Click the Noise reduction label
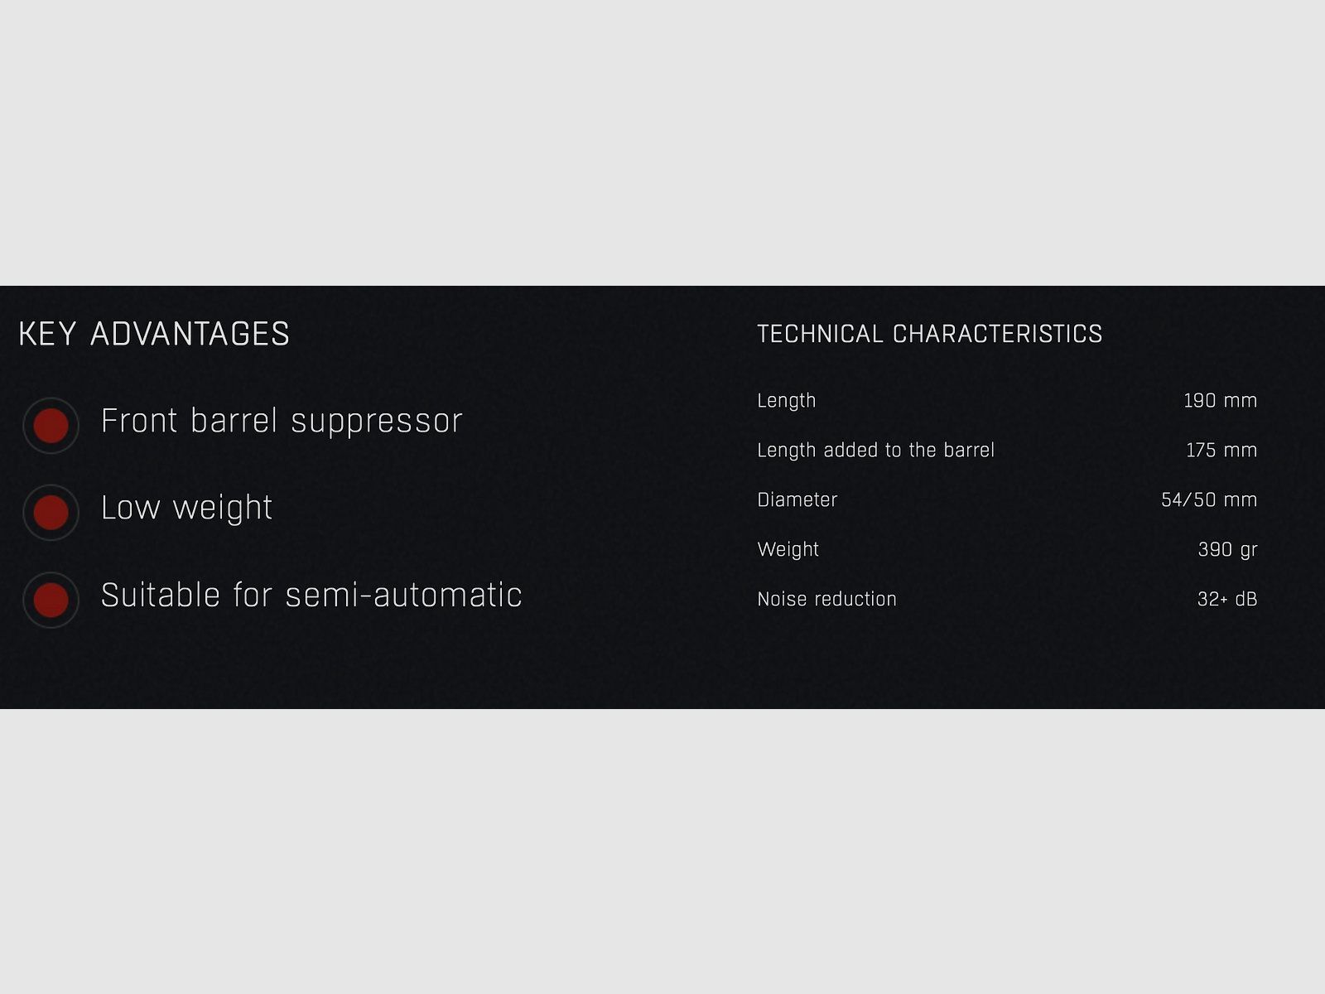Viewport: 1325px width, 994px height. (826, 599)
